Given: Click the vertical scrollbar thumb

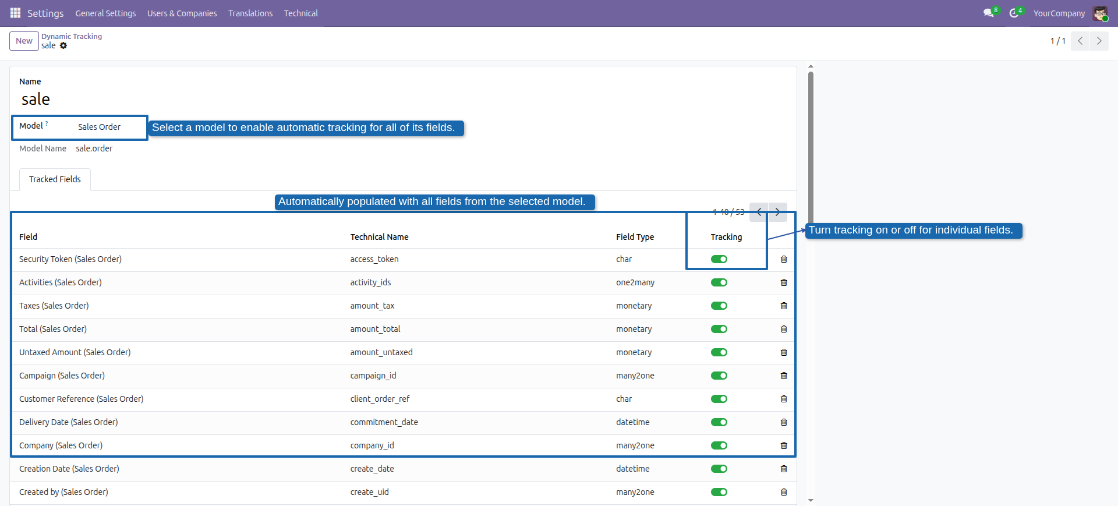Looking at the screenshot, I should coord(811,148).
